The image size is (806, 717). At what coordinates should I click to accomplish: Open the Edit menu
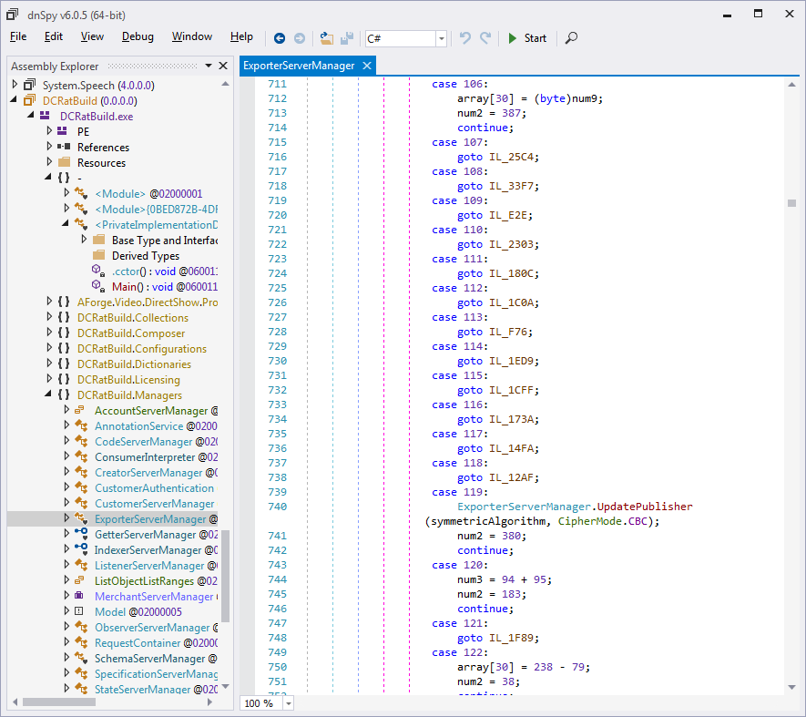click(54, 36)
